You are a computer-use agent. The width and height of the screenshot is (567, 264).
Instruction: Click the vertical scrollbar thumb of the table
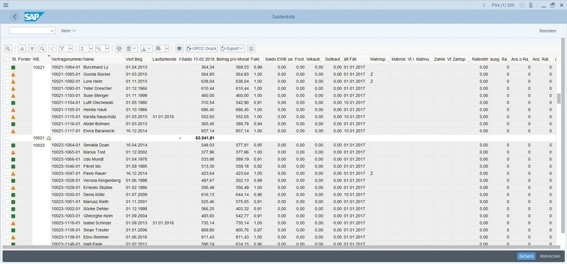click(x=559, y=99)
